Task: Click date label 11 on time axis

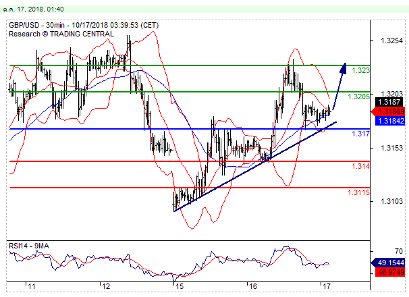Action: (32, 286)
